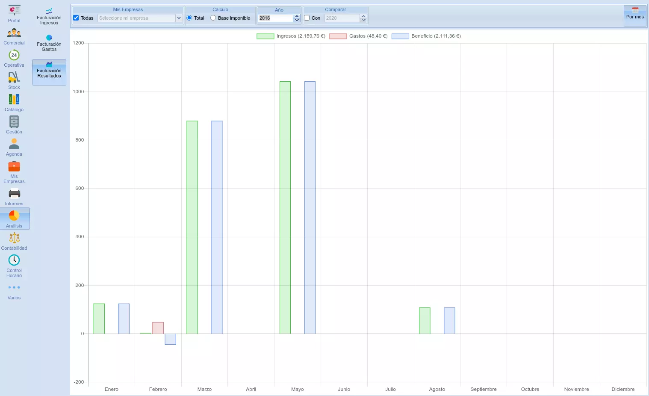Open the Portal module icon
This screenshot has width=649, height=396.
(14, 10)
